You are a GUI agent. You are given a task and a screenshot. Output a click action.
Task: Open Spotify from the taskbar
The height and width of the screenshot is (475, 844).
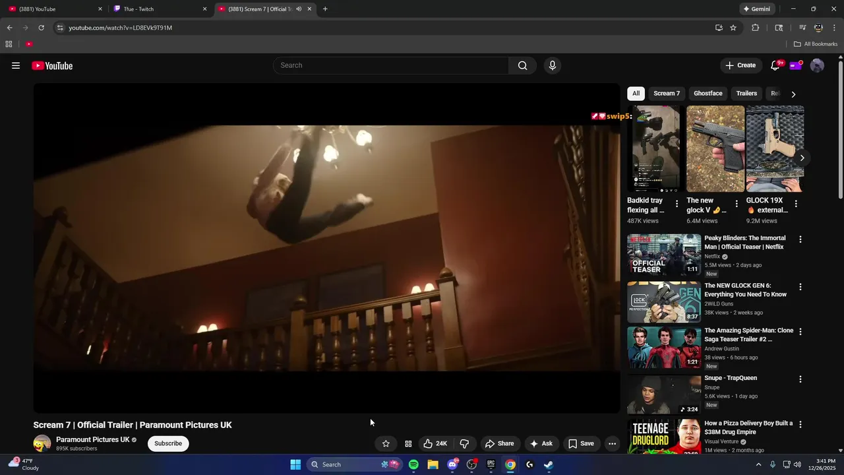[x=413, y=464]
